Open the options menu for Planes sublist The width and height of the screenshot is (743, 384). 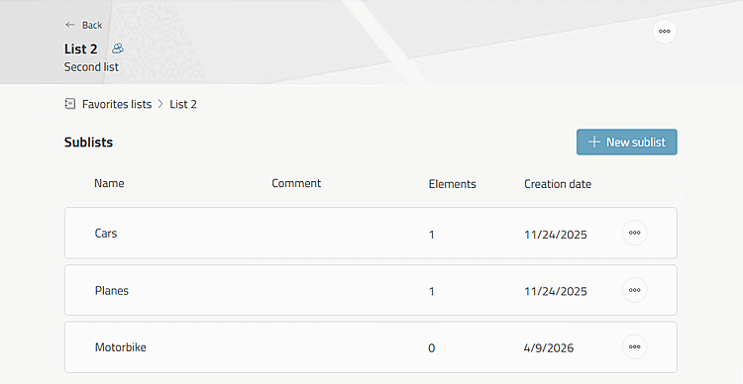point(634,290)
